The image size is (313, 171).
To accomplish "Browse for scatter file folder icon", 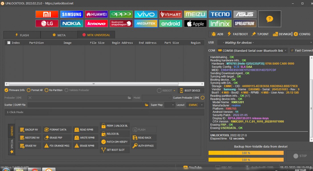I will (x=147, y=105).
